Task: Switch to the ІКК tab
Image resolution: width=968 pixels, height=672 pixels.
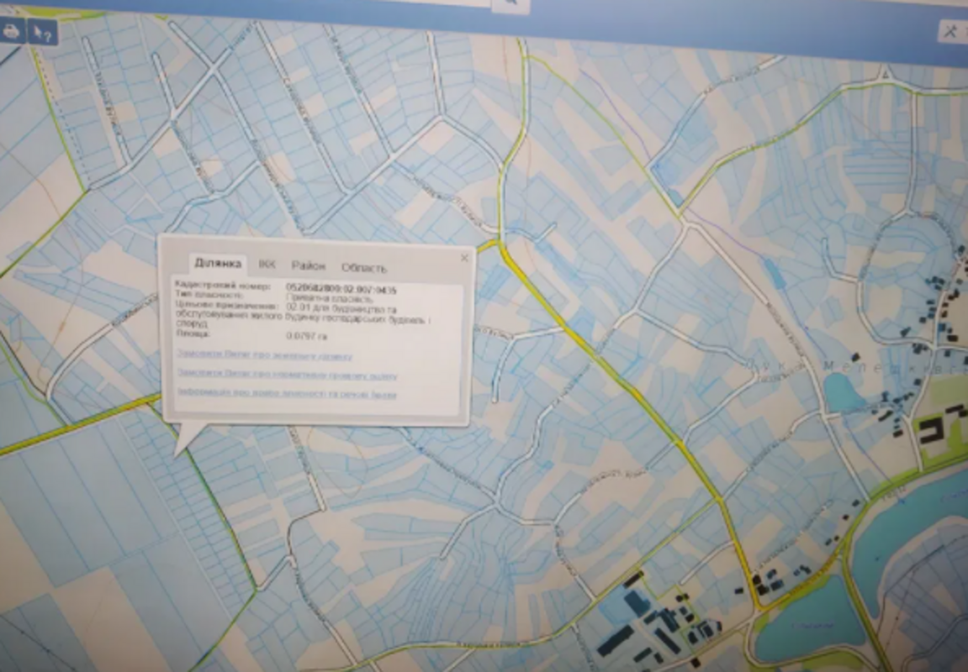Action: [x=267, y=265]
